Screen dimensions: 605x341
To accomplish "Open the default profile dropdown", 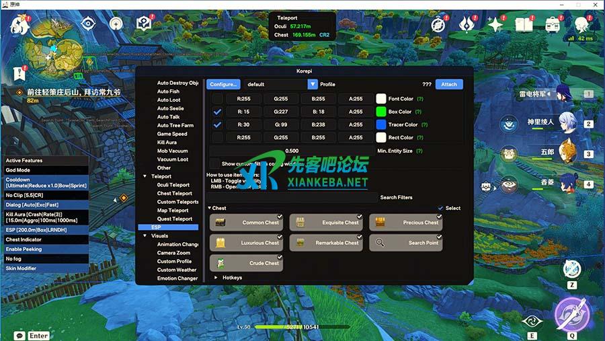I will point(313,84).
